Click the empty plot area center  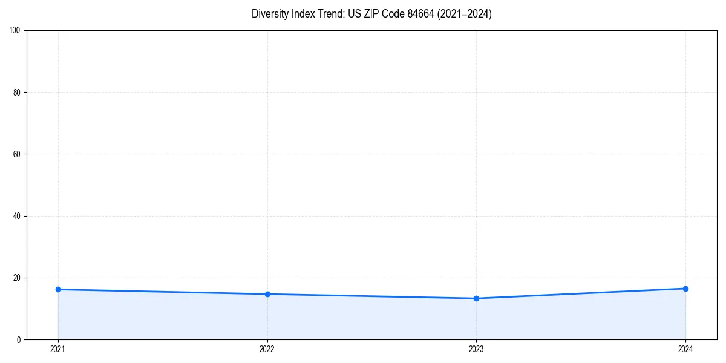coord(371,169)
